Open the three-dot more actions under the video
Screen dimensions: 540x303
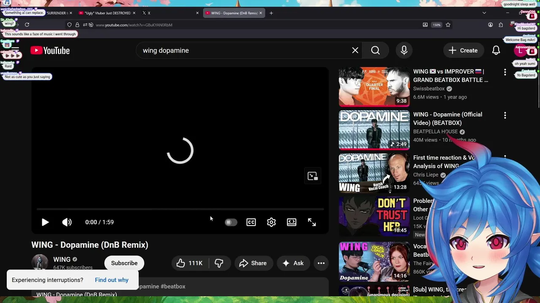[x=321, y=263]
